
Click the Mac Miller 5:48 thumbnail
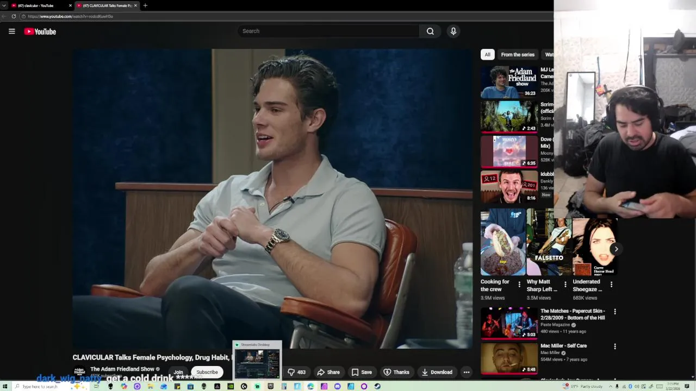pos(509,358)
